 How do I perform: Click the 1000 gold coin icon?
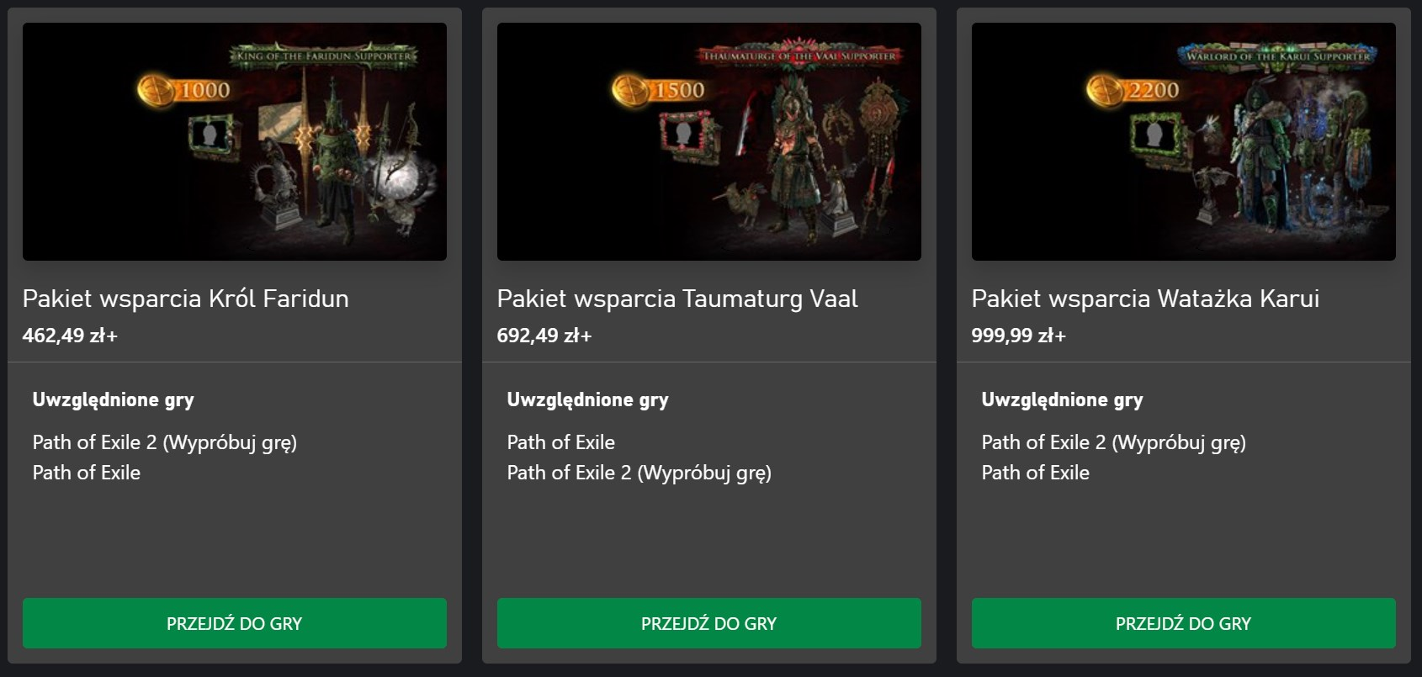coord(154,90)
